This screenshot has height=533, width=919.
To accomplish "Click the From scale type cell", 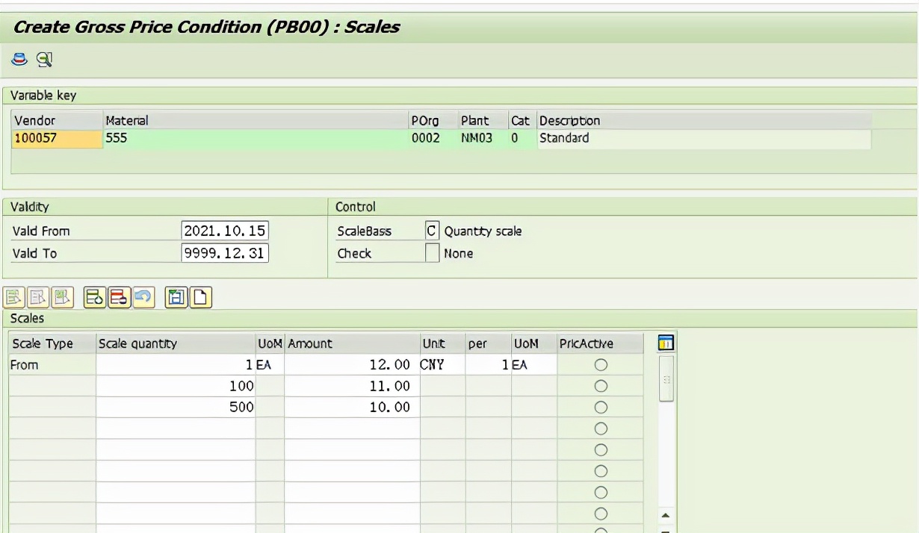I will 52,365.
